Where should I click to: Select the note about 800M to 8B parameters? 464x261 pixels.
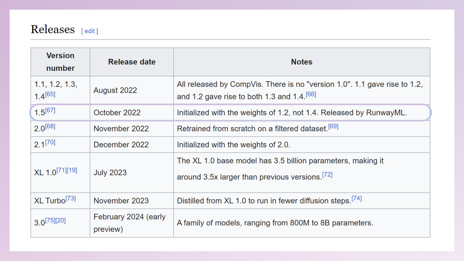[275, 223]
